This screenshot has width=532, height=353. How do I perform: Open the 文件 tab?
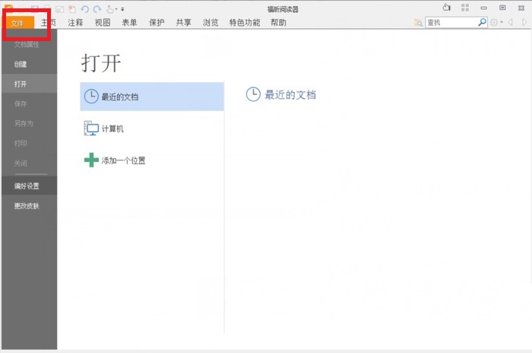click(x=17, y=23)
